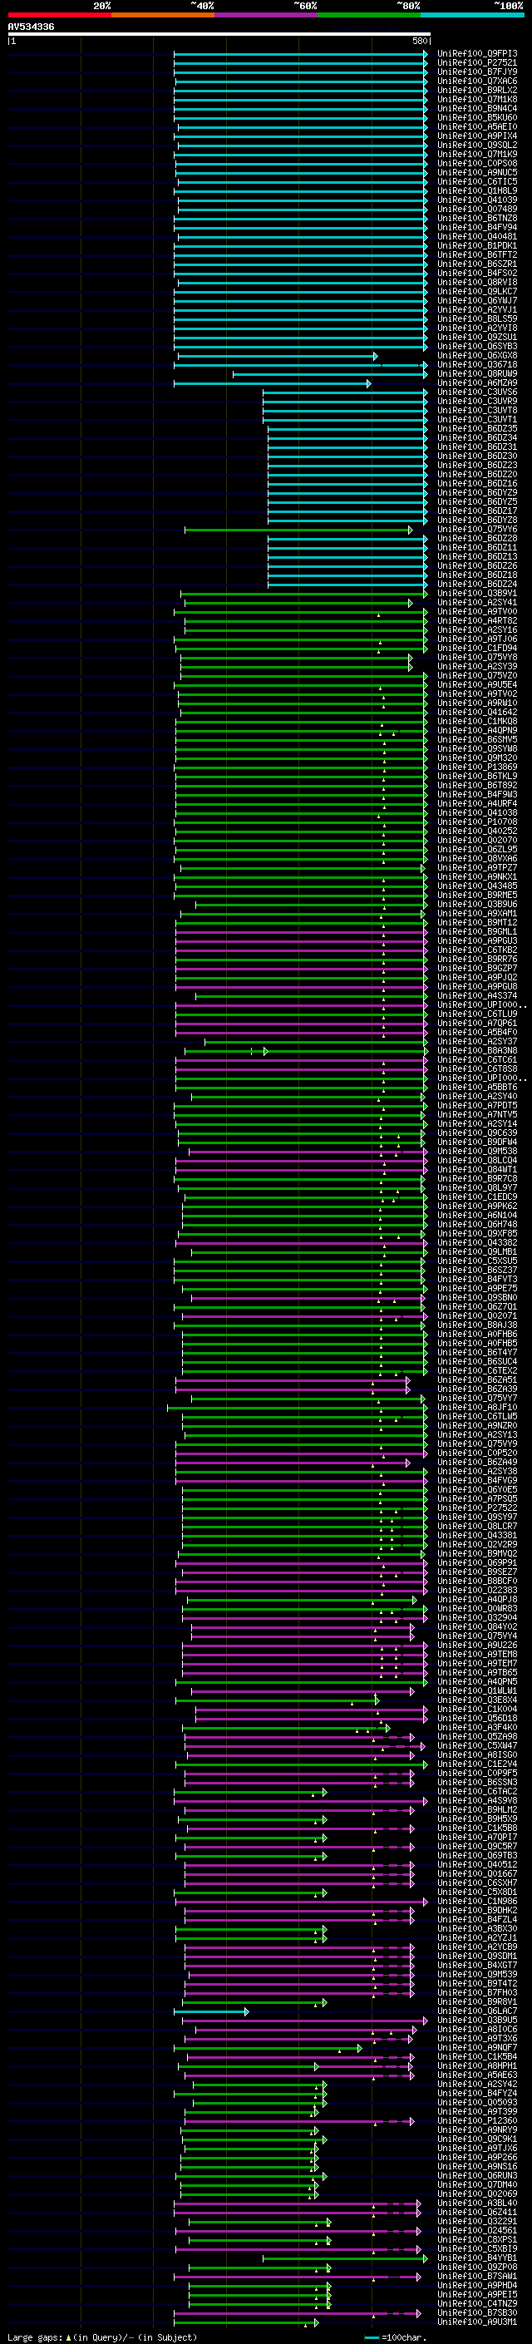This screenshot has height=2344, width=532.
Task: Select label UniRef100_A4RT82
Action: click(477, 620)
